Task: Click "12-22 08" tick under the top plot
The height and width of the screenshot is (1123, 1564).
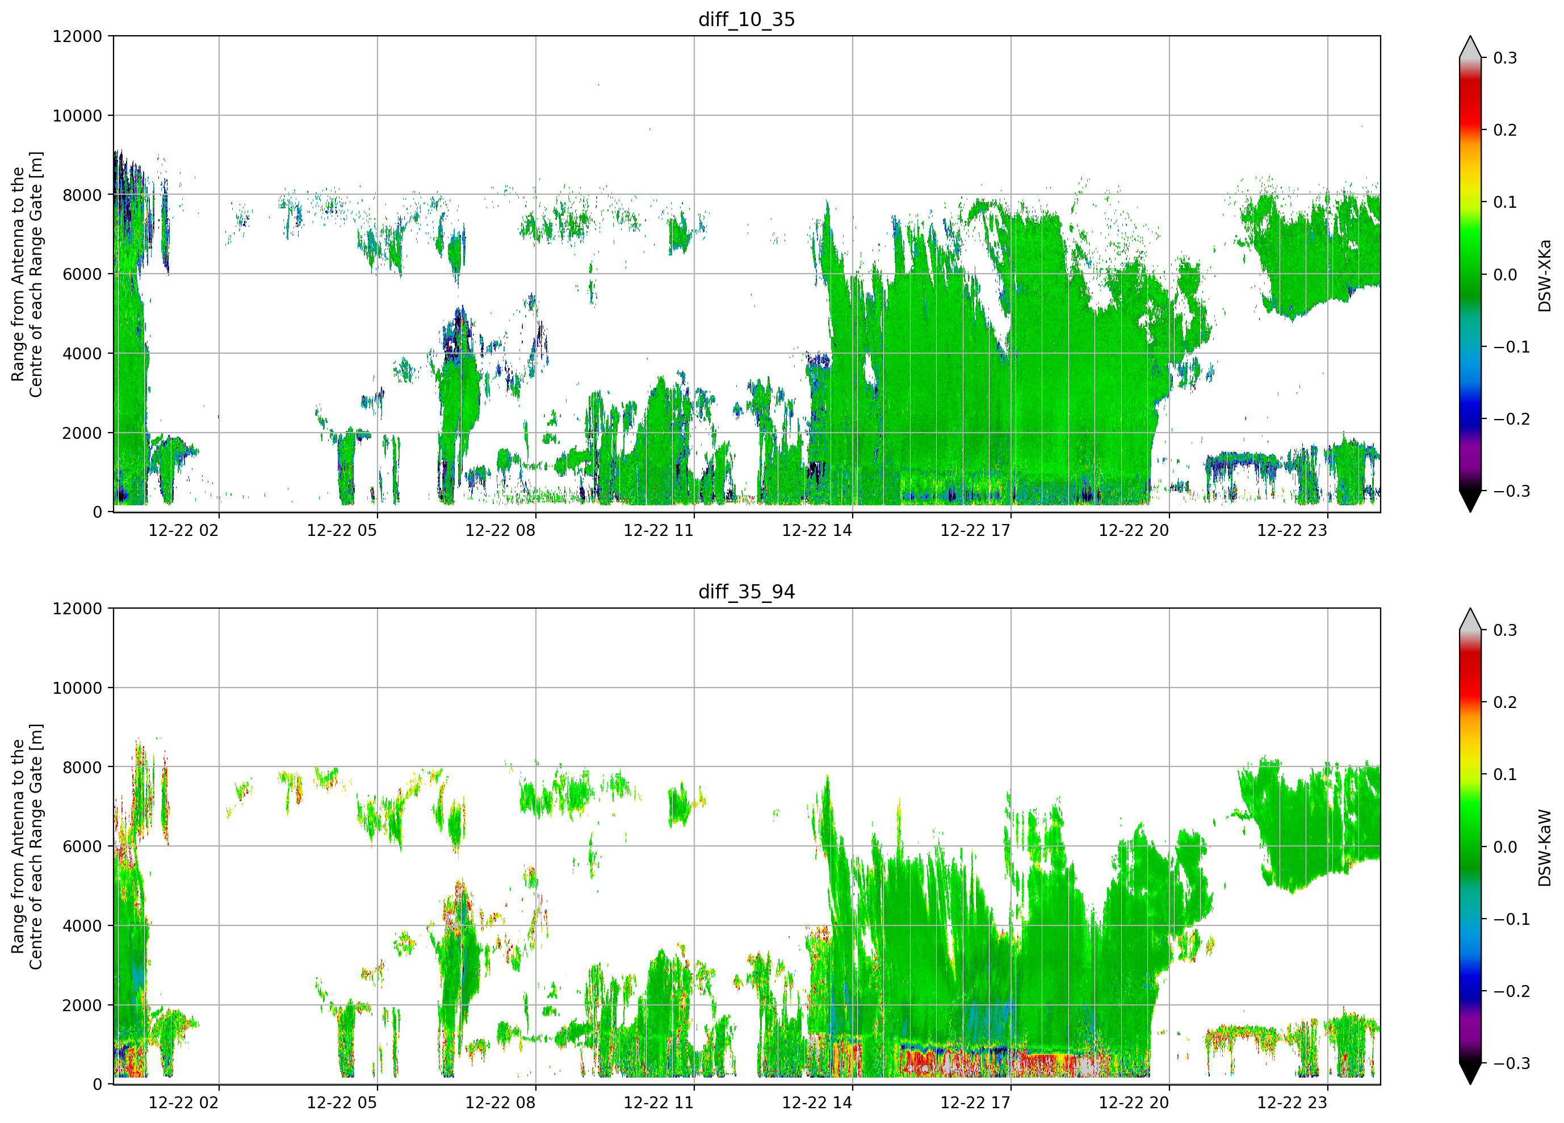Action: 501,530
